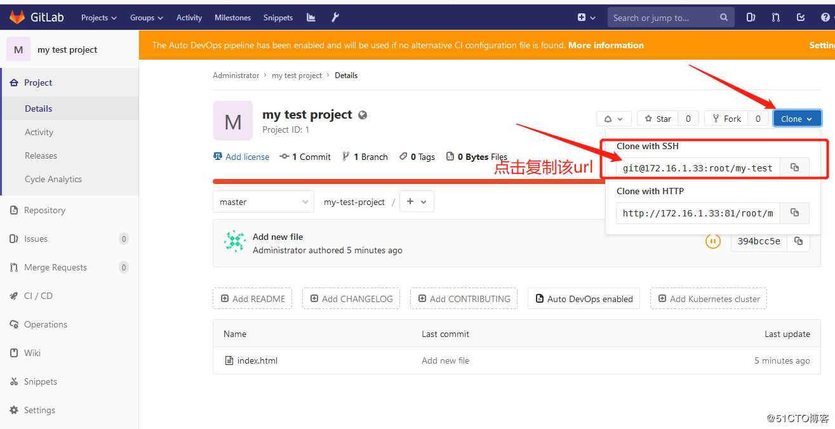Open the plus dropdown beside my-test-project path
835x429 pixels.
417,201
